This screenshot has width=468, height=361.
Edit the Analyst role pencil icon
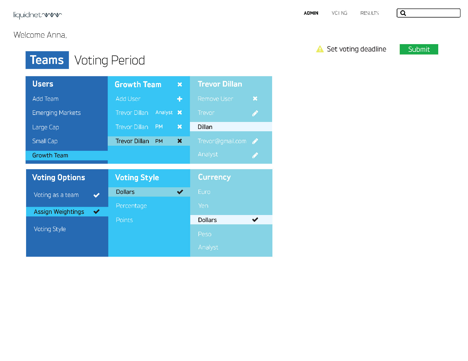255,155
